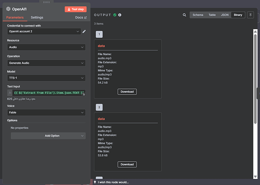The height and width of the screenshot is (185, 260).
Task: Download the first audio.mp3 item
Action: pos(127,92)
